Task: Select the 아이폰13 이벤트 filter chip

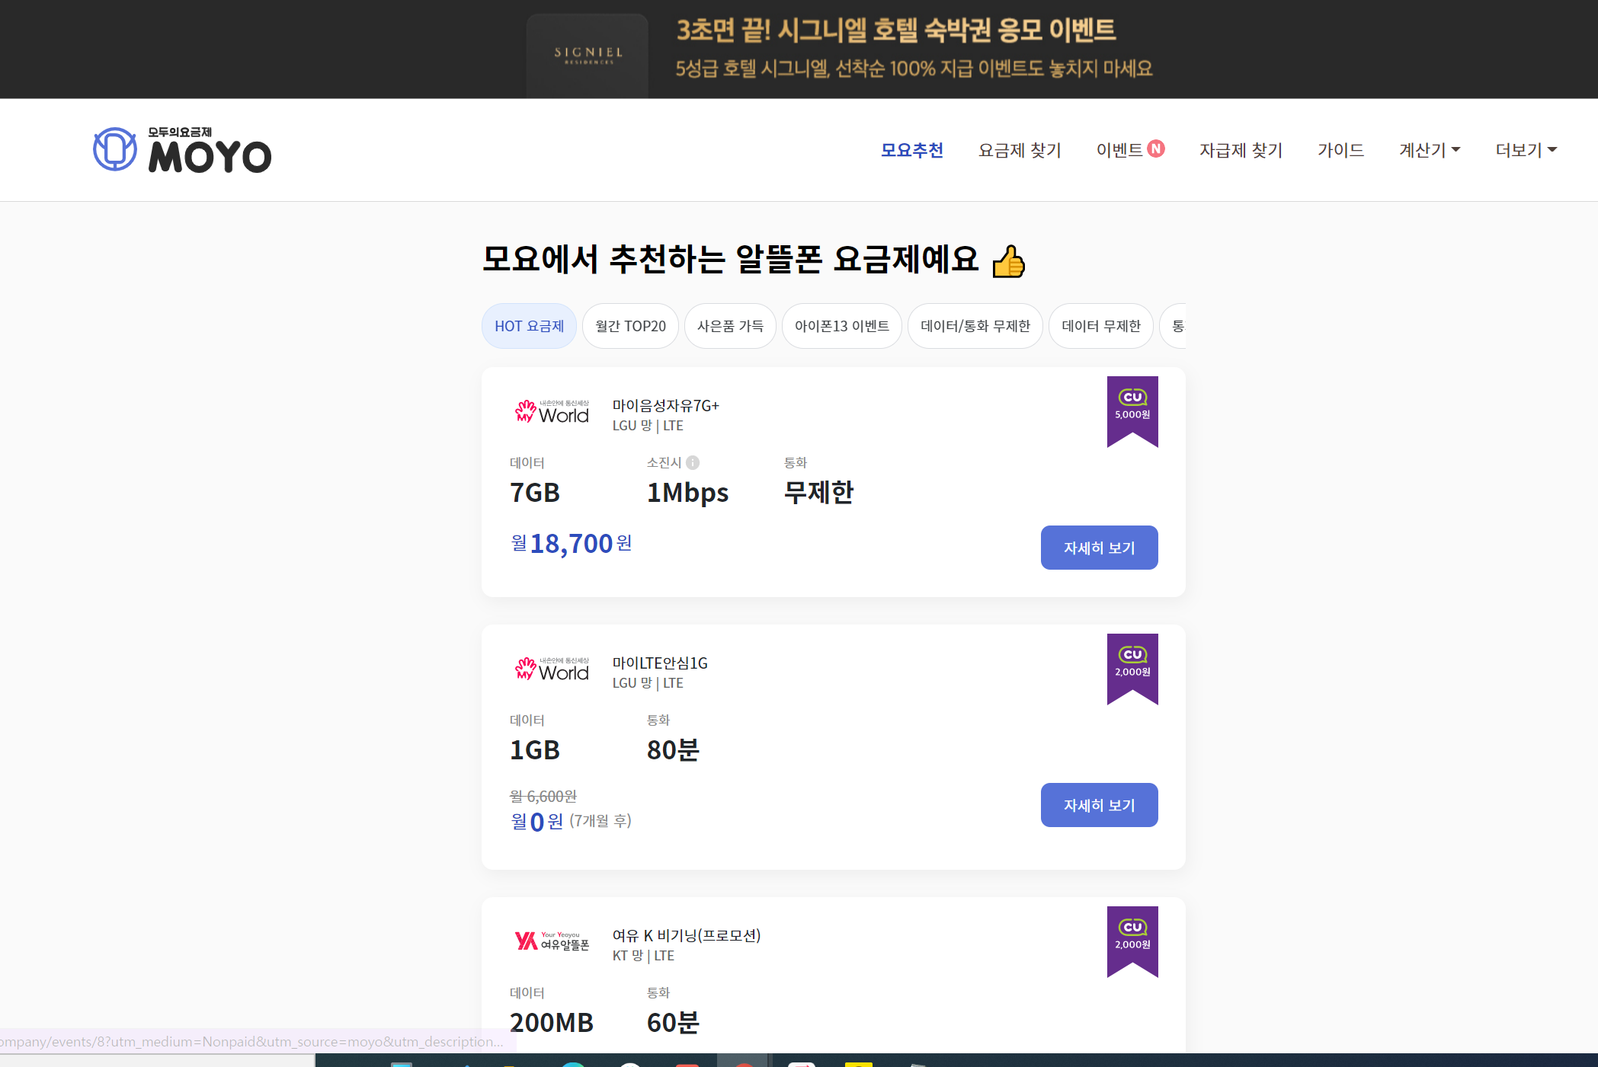Action: click(841, 326)
